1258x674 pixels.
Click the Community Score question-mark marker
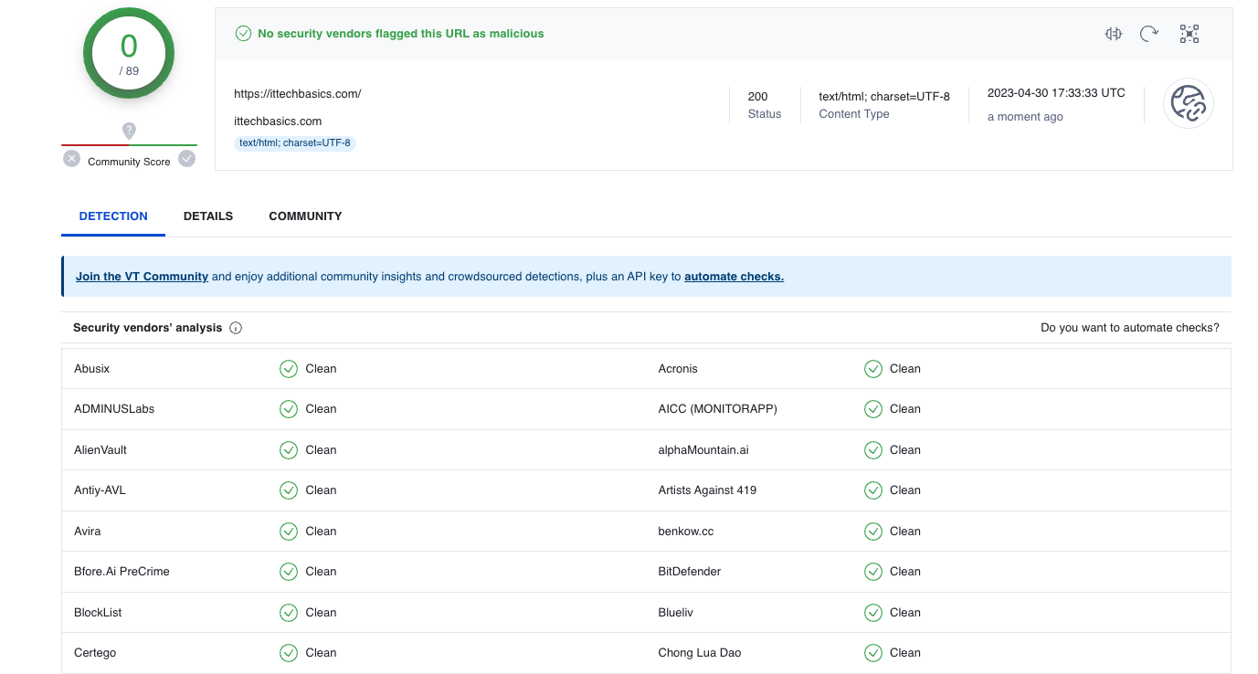(x=129, y=132)
